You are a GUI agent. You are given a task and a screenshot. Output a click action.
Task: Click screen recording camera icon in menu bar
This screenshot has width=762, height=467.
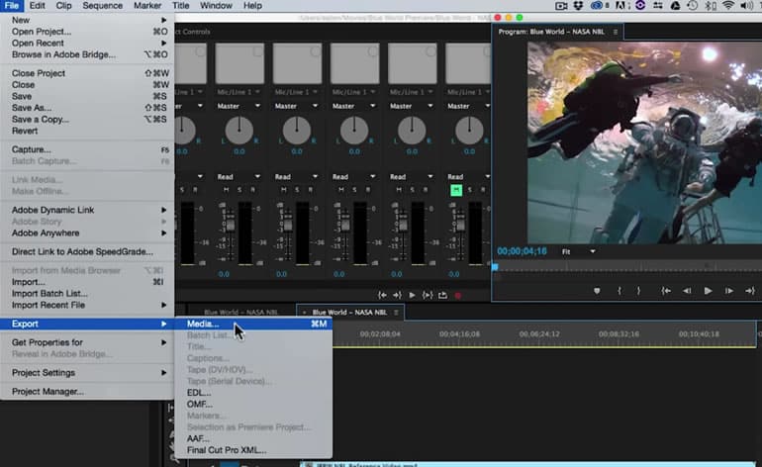(x=561, y=6)
